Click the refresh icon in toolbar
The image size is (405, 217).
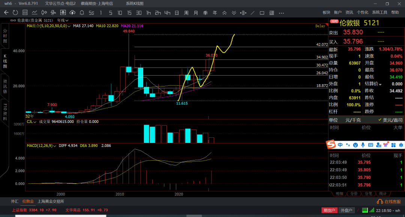pyautogui.click(x=15, y=13)
